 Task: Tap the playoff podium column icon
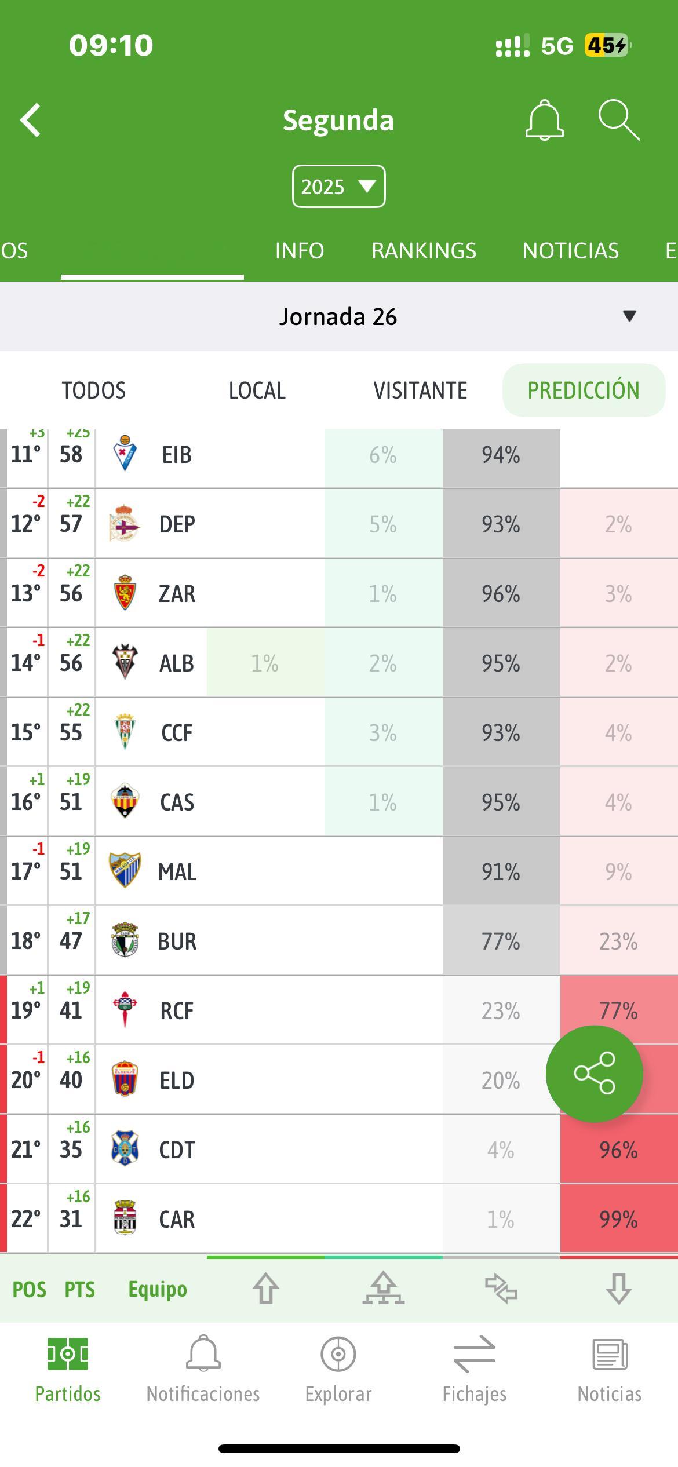pos(384,1289)
